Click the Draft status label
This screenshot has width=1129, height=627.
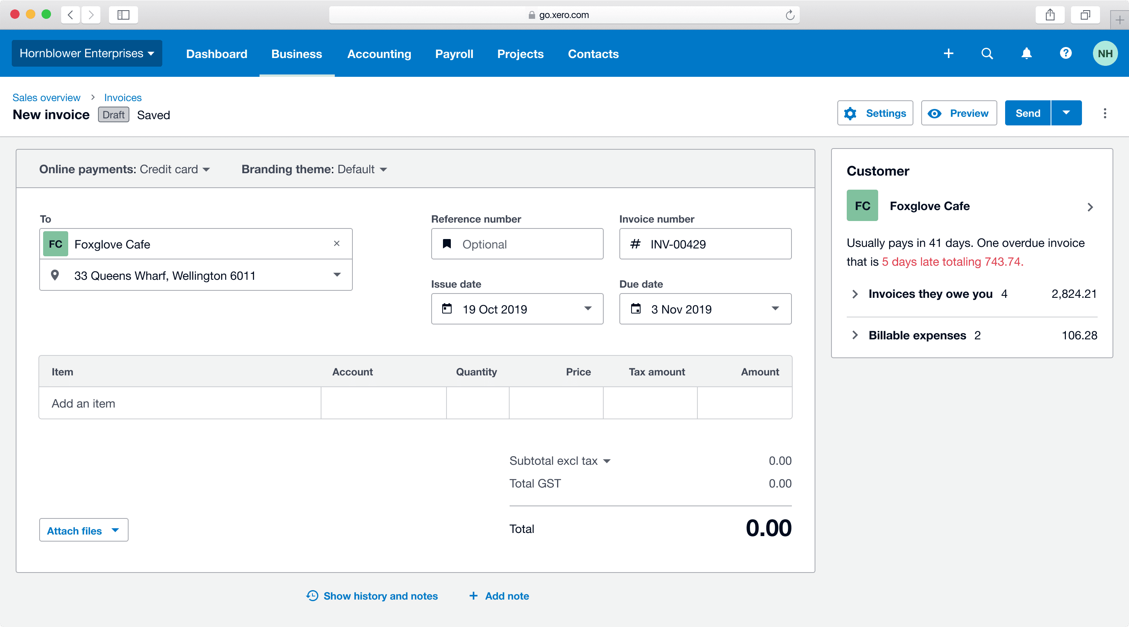click(114, 115)
